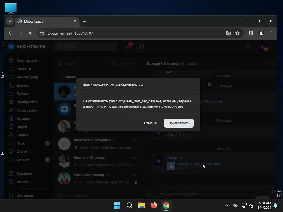Click the attach paperclip icon
Viewport: 283px width, 212px height.
click(150, 194)
